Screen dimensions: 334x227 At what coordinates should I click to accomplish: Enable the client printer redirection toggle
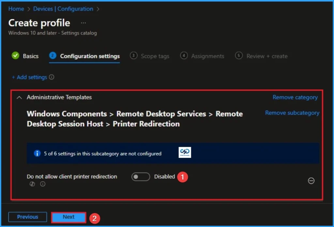(x=141, y=176)
